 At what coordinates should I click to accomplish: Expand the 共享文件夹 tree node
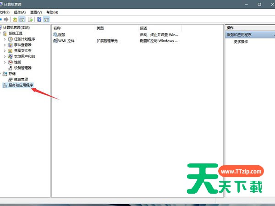[5, 51]
